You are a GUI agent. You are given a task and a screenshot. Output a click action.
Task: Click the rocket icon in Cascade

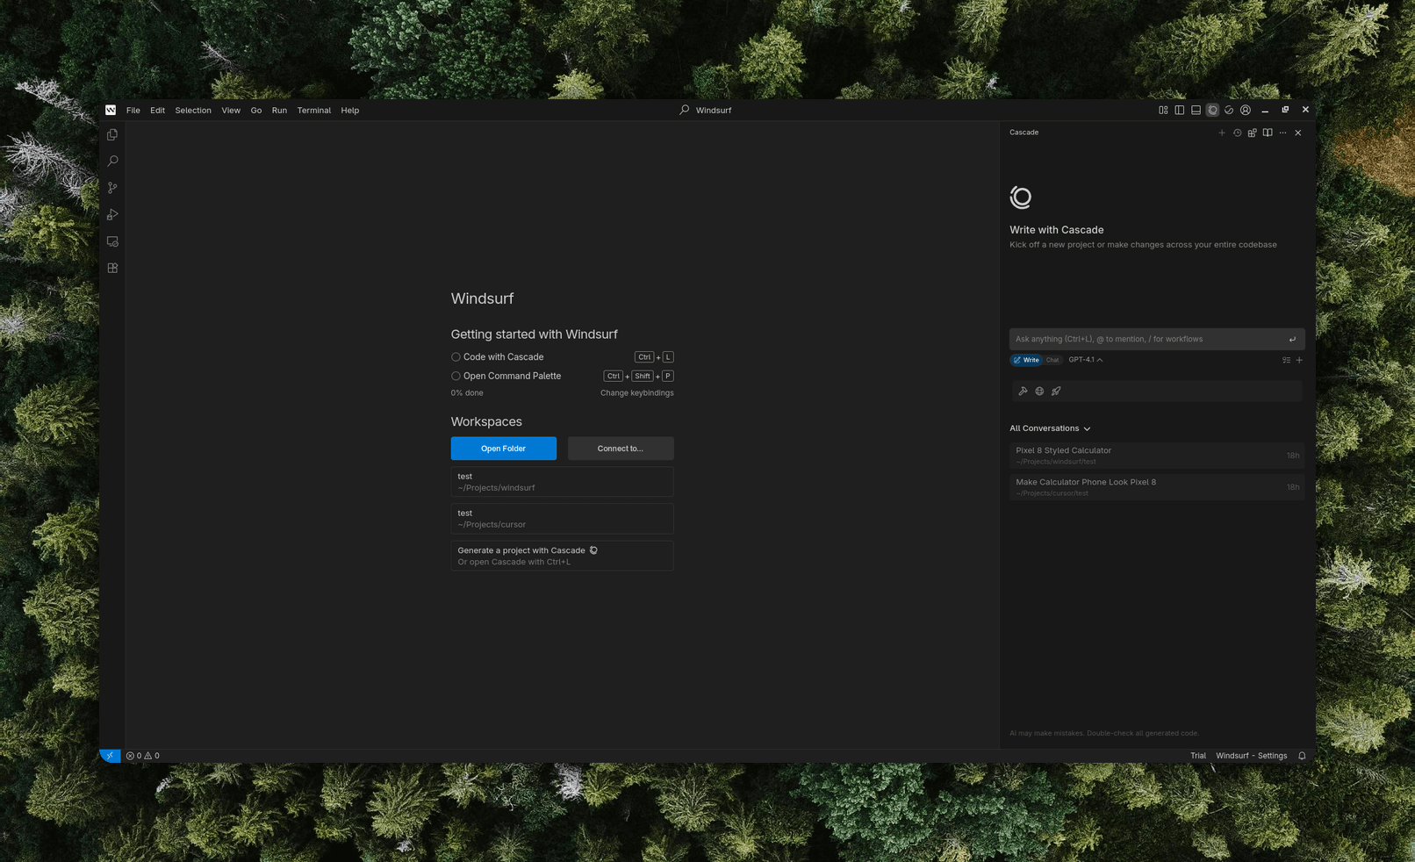click(1056, 391)
